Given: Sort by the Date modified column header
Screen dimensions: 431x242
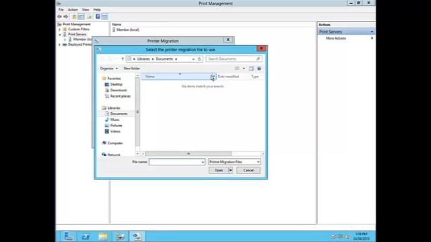Looking at the screenshot, I should [x=228, y=77].
